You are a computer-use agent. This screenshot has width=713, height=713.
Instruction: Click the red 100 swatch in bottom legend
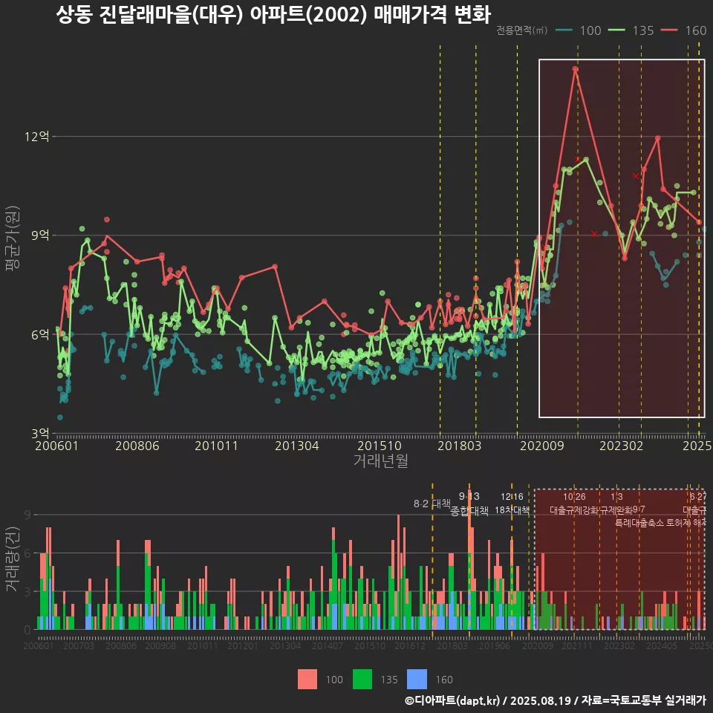307,679
